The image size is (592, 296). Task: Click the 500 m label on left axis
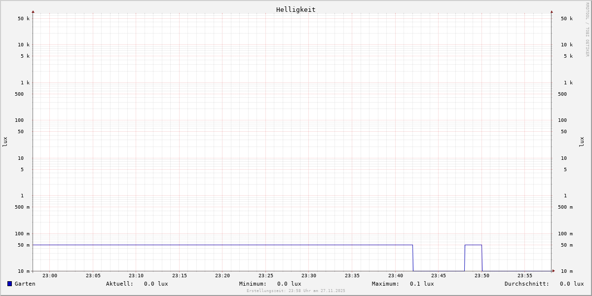coord(22,207)
